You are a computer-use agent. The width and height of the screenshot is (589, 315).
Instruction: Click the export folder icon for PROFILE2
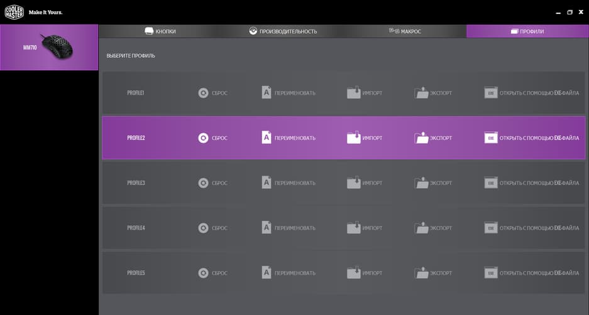(x=421, y=137)
